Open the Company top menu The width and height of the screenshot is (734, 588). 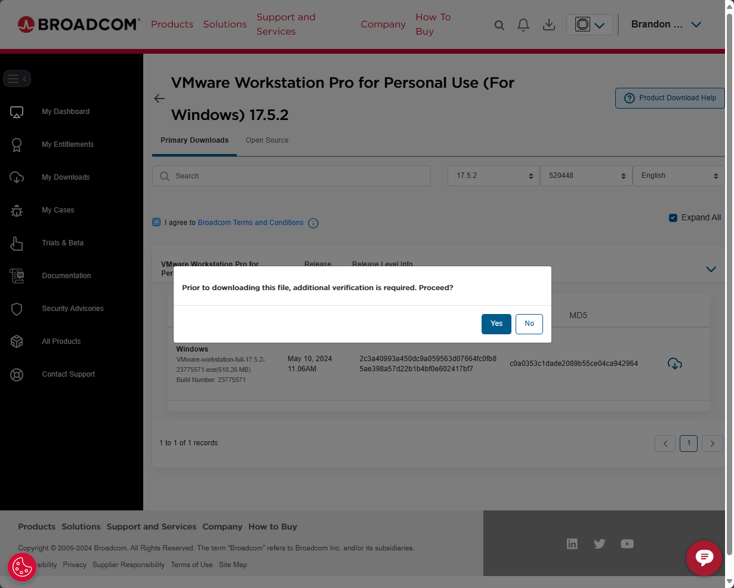tap(383, 24)
